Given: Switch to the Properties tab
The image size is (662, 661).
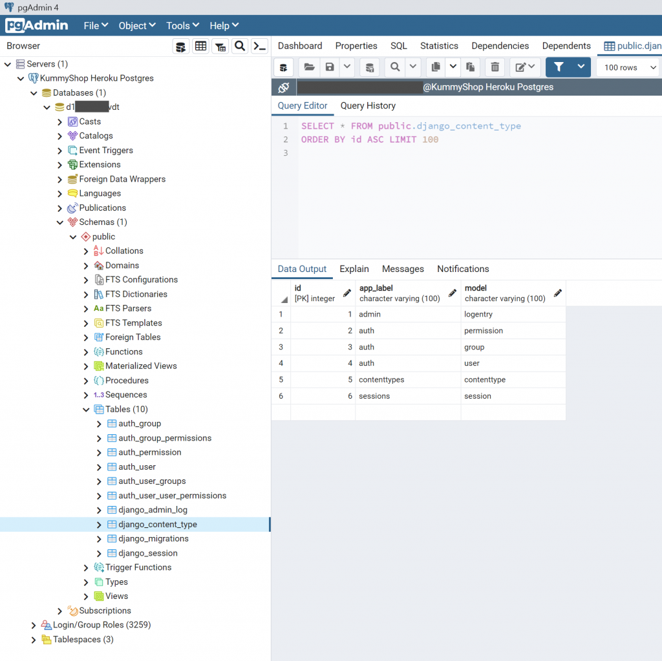Looking at the screenshot, I should [356, 46].
